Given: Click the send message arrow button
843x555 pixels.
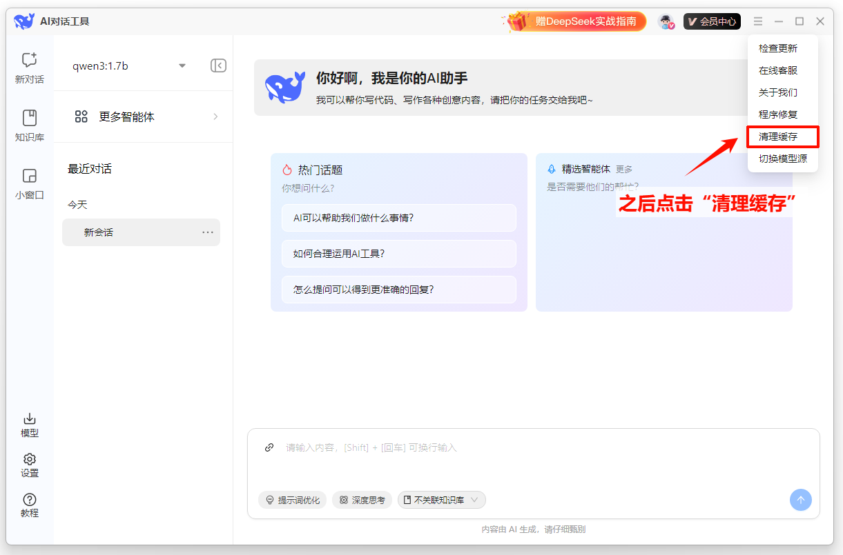Looking at the screenshot, I should coord(801,500).
